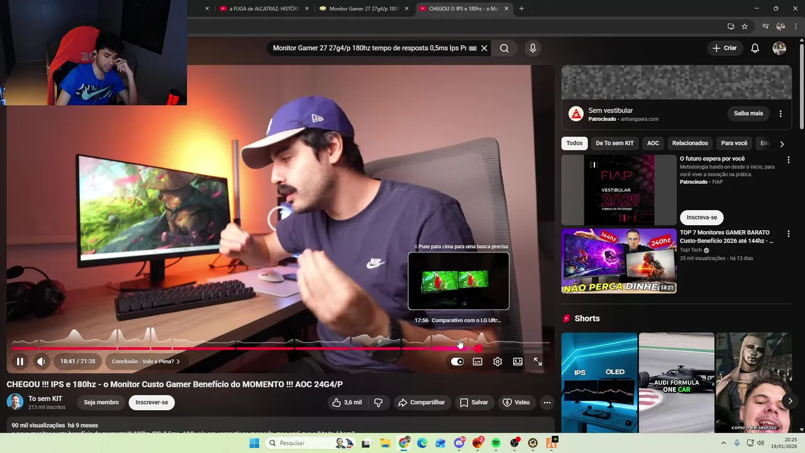The height and width of the screenshot is (453, 805).
Task: Dislike the video
Action: pos(378,403)
